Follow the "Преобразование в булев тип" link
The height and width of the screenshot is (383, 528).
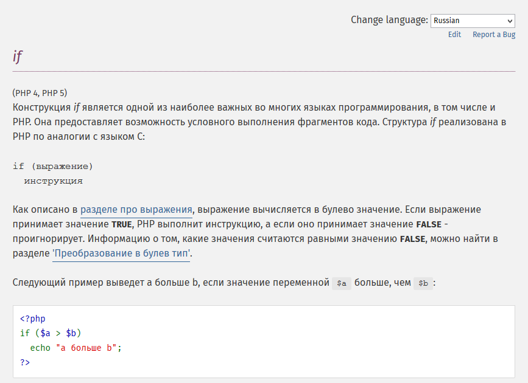(x=121, y=253)
